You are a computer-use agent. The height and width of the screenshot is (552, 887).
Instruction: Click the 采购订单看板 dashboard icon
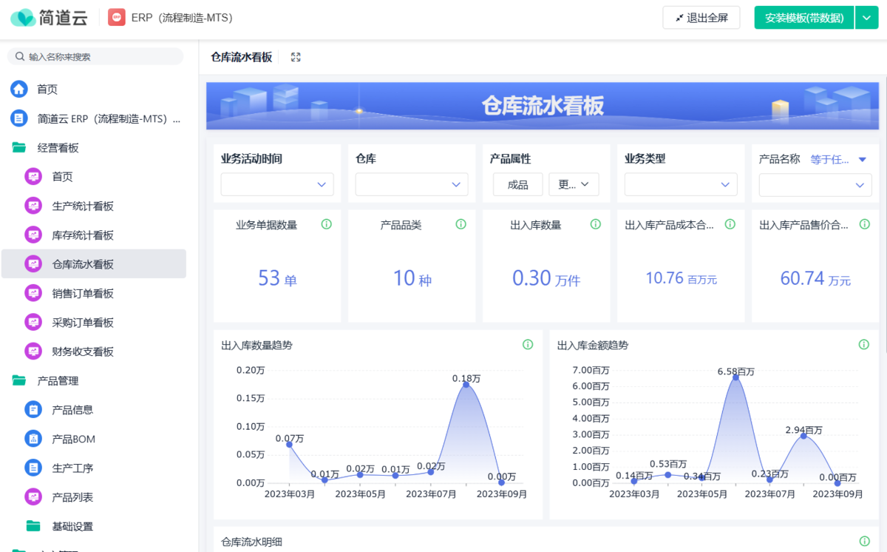point(33,323)
